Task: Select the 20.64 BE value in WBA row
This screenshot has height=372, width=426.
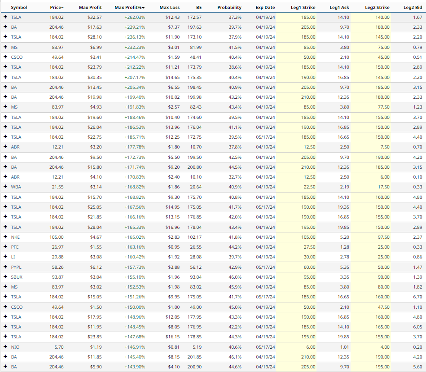Action: (x=196, y=187)
